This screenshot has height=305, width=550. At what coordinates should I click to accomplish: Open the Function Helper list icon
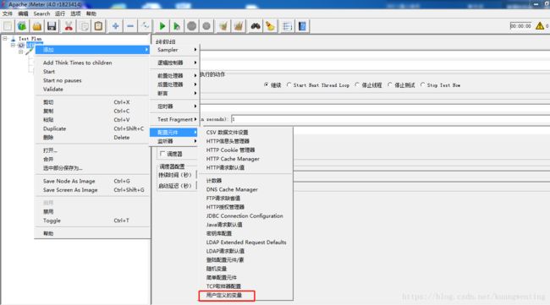click(287, 26)
